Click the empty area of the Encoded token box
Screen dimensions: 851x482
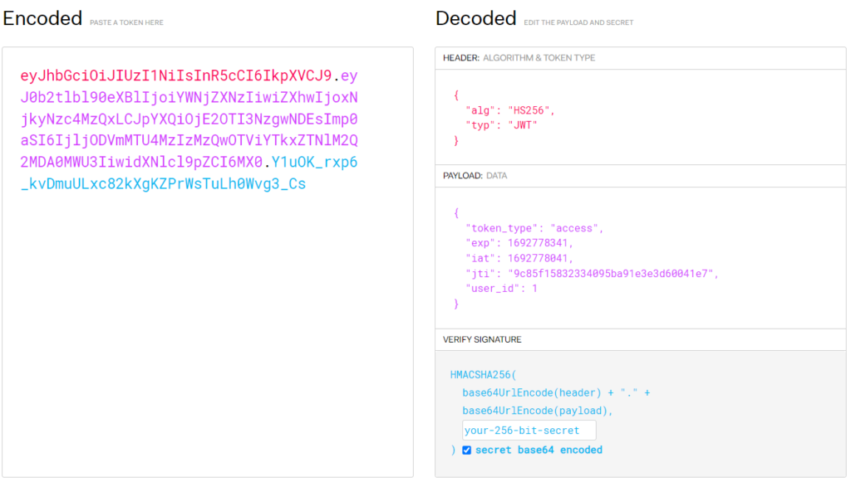208,332
